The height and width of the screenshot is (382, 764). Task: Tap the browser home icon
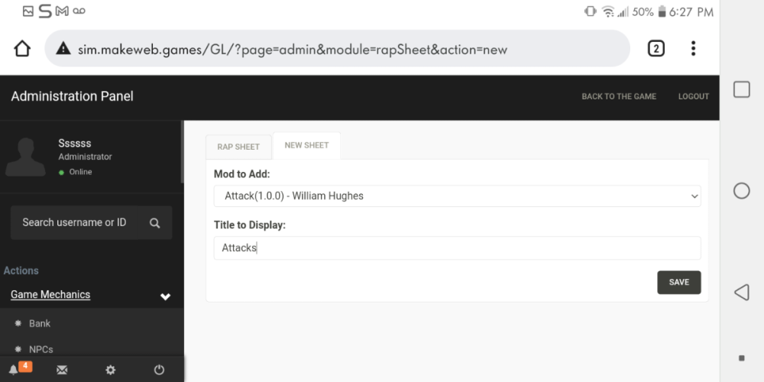tap(22, 49)
